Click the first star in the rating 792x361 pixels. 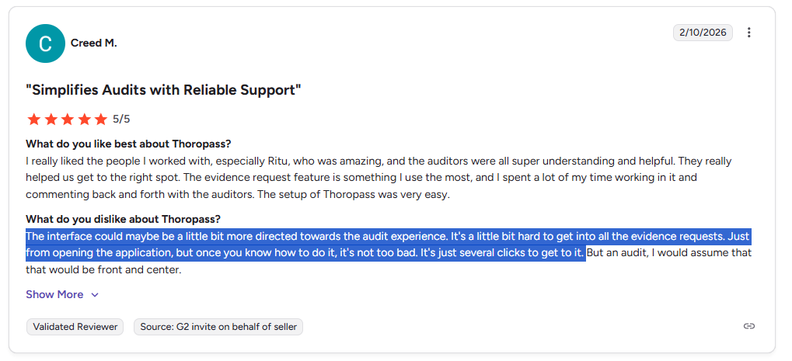[x=34, y=120]
